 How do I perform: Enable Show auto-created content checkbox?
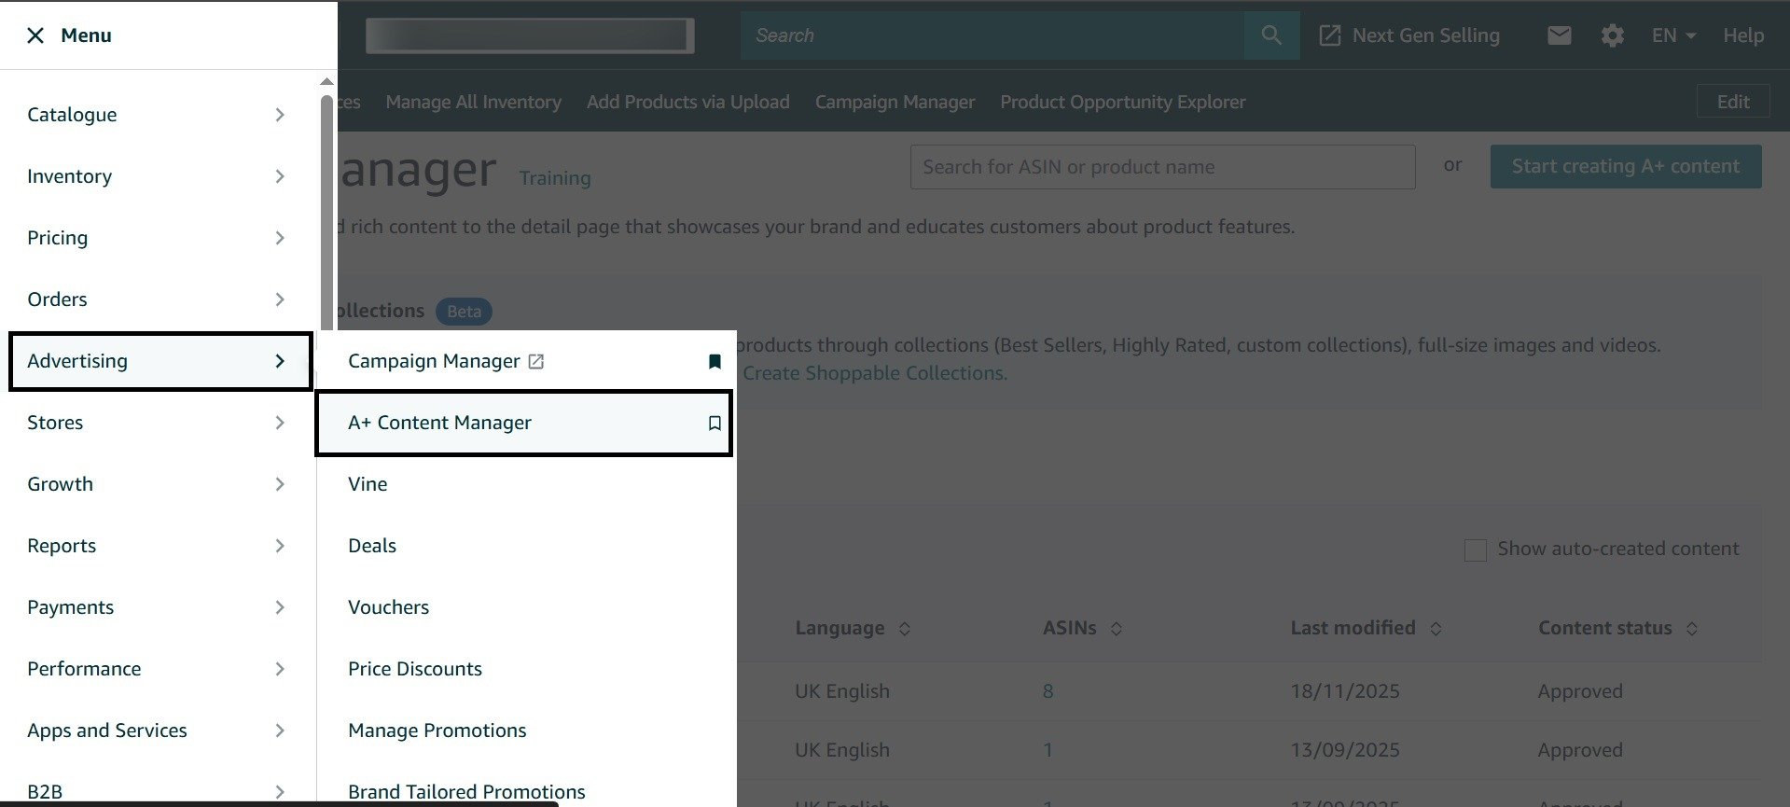point(1476,550)
